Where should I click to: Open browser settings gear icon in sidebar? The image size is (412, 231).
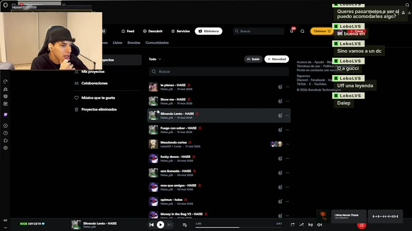point(5,148)
